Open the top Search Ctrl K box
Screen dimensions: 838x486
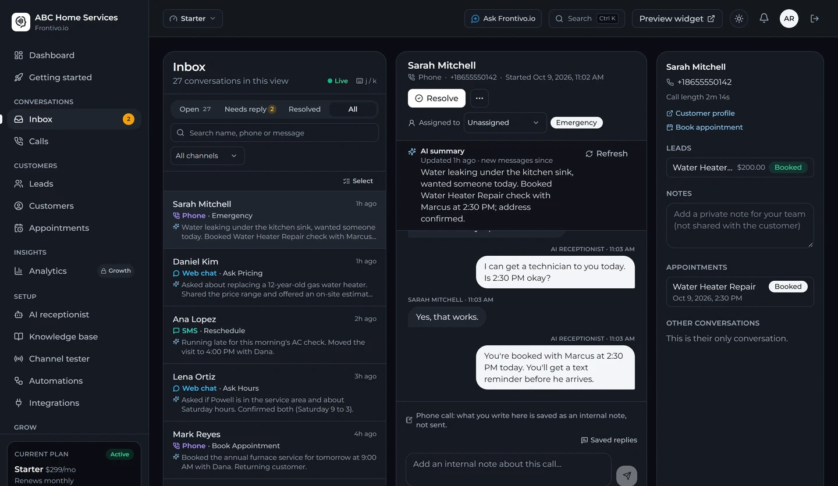click(x=587, y=19)
